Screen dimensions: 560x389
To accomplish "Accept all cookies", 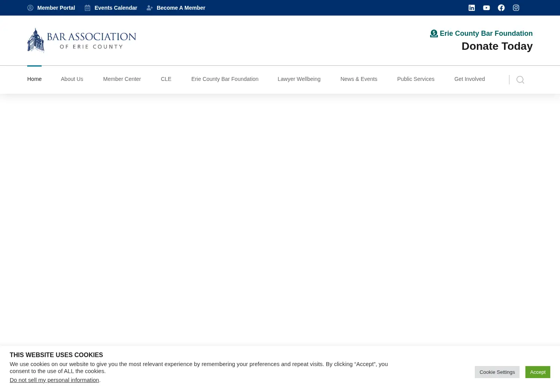I will point(538,372).
